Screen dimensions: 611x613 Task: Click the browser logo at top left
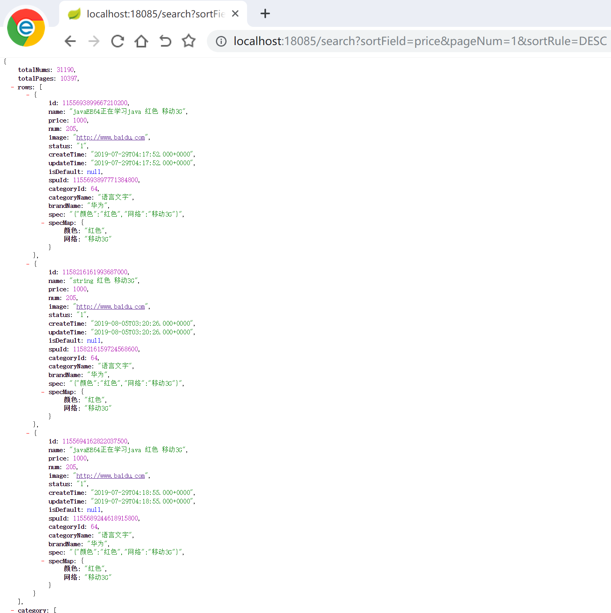(x=26, y=28)
